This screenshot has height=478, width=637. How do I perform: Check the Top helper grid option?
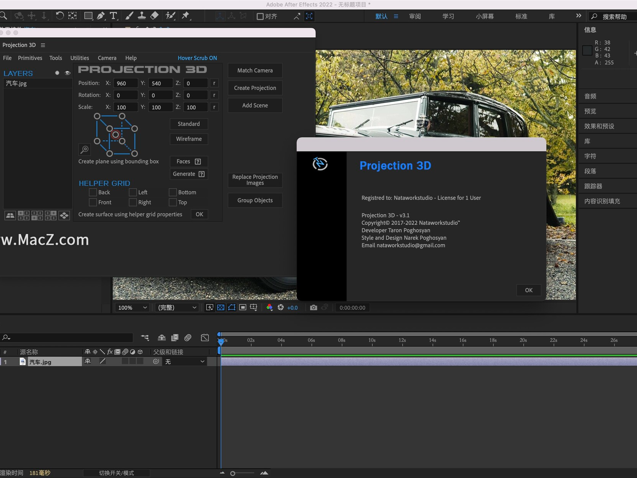[173, 202]
